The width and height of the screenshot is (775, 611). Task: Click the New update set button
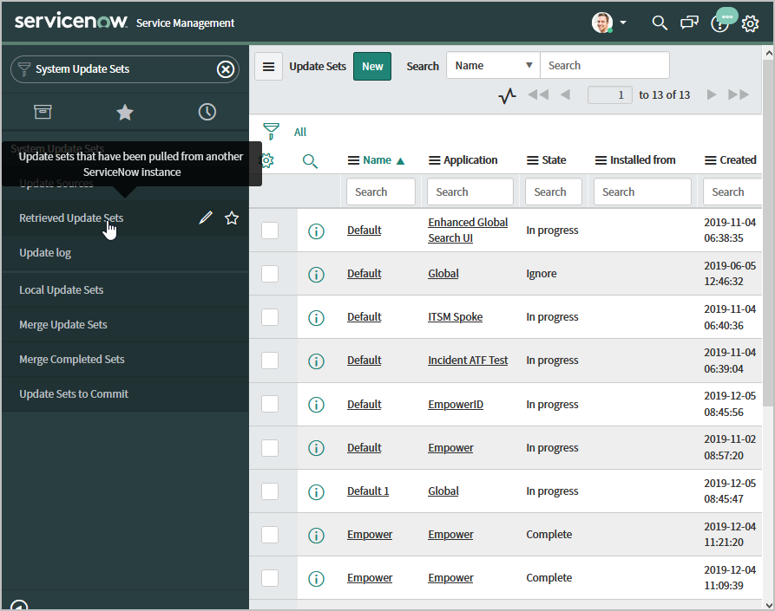click(372, 66)
